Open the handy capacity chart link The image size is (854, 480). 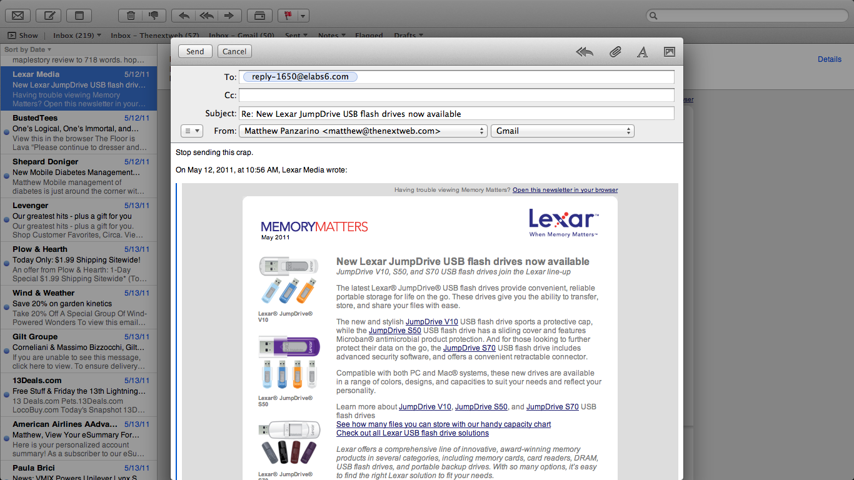click(444, 424)
